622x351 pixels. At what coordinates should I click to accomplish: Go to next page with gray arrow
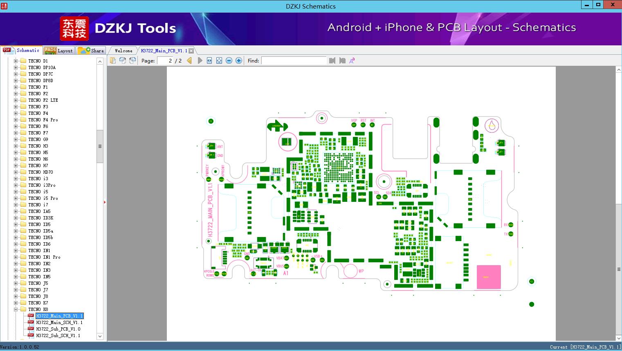[200, 60]
